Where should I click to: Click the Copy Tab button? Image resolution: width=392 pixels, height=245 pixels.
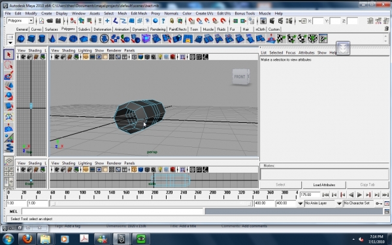click(367, 185)
